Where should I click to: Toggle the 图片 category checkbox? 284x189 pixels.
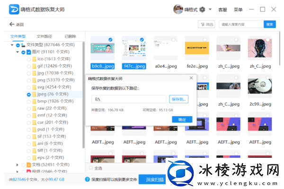23,53
